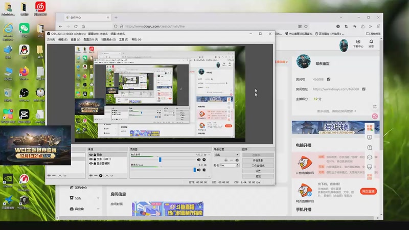Open the WOTBox desktop shortcut
Image resolution: width=409 pixels, height=230 pixels.
24,201
